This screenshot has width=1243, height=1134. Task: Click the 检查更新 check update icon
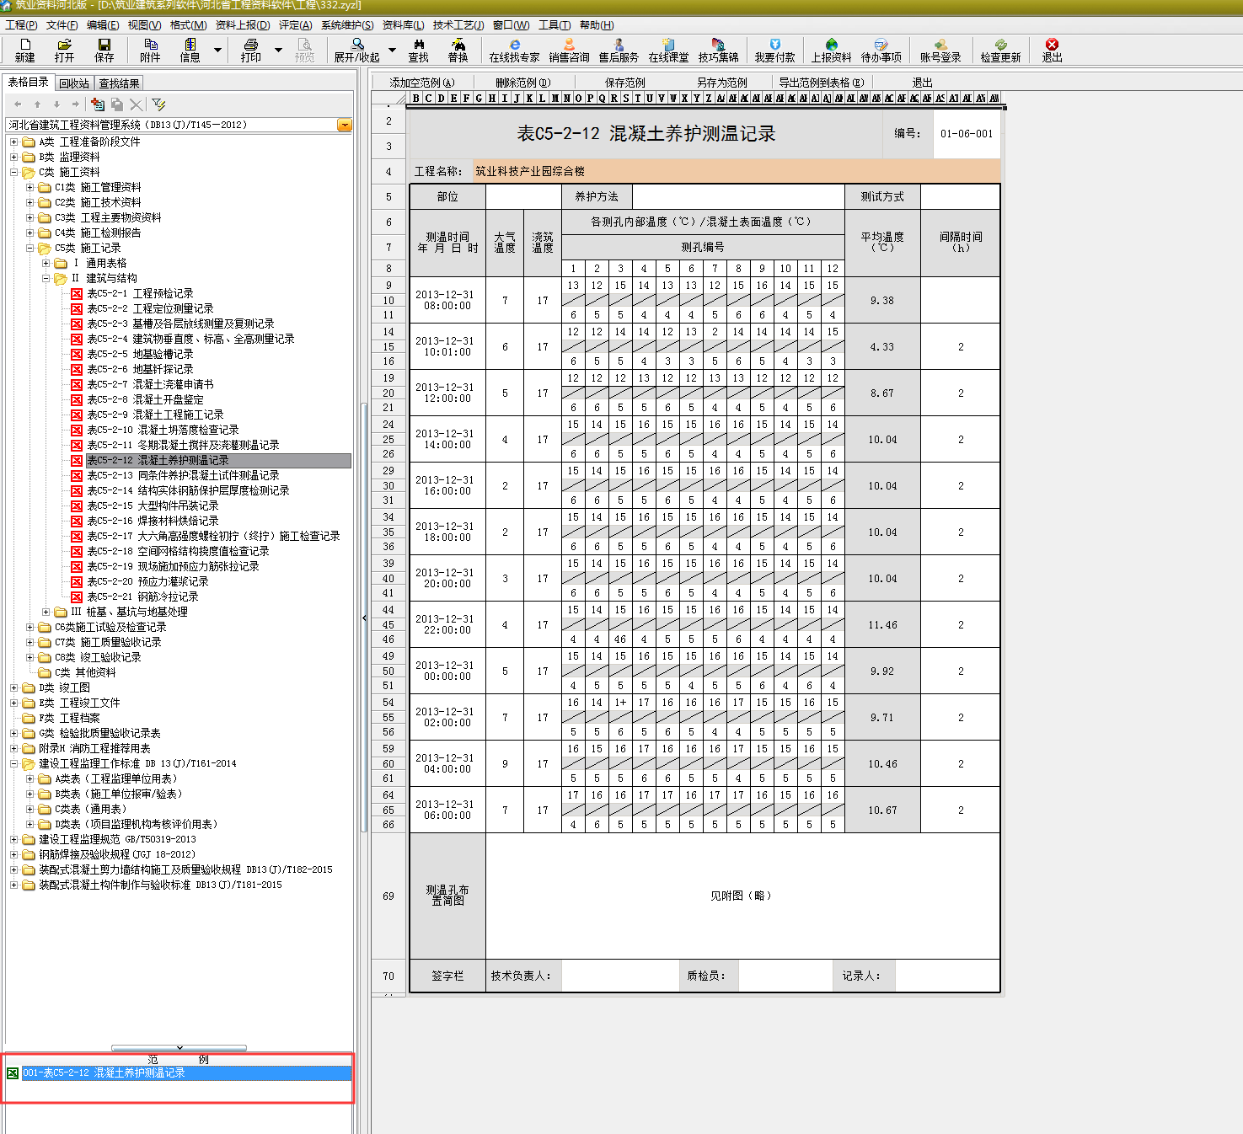(x=1000, y=51)
